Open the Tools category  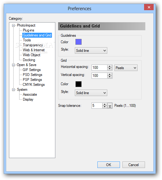27,40
